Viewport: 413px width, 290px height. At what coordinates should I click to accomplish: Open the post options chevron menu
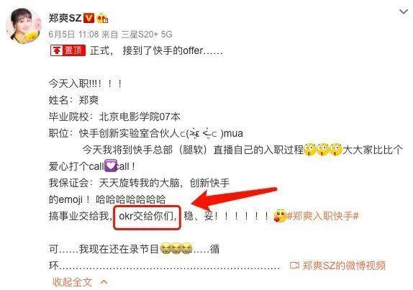pos(403,12)
